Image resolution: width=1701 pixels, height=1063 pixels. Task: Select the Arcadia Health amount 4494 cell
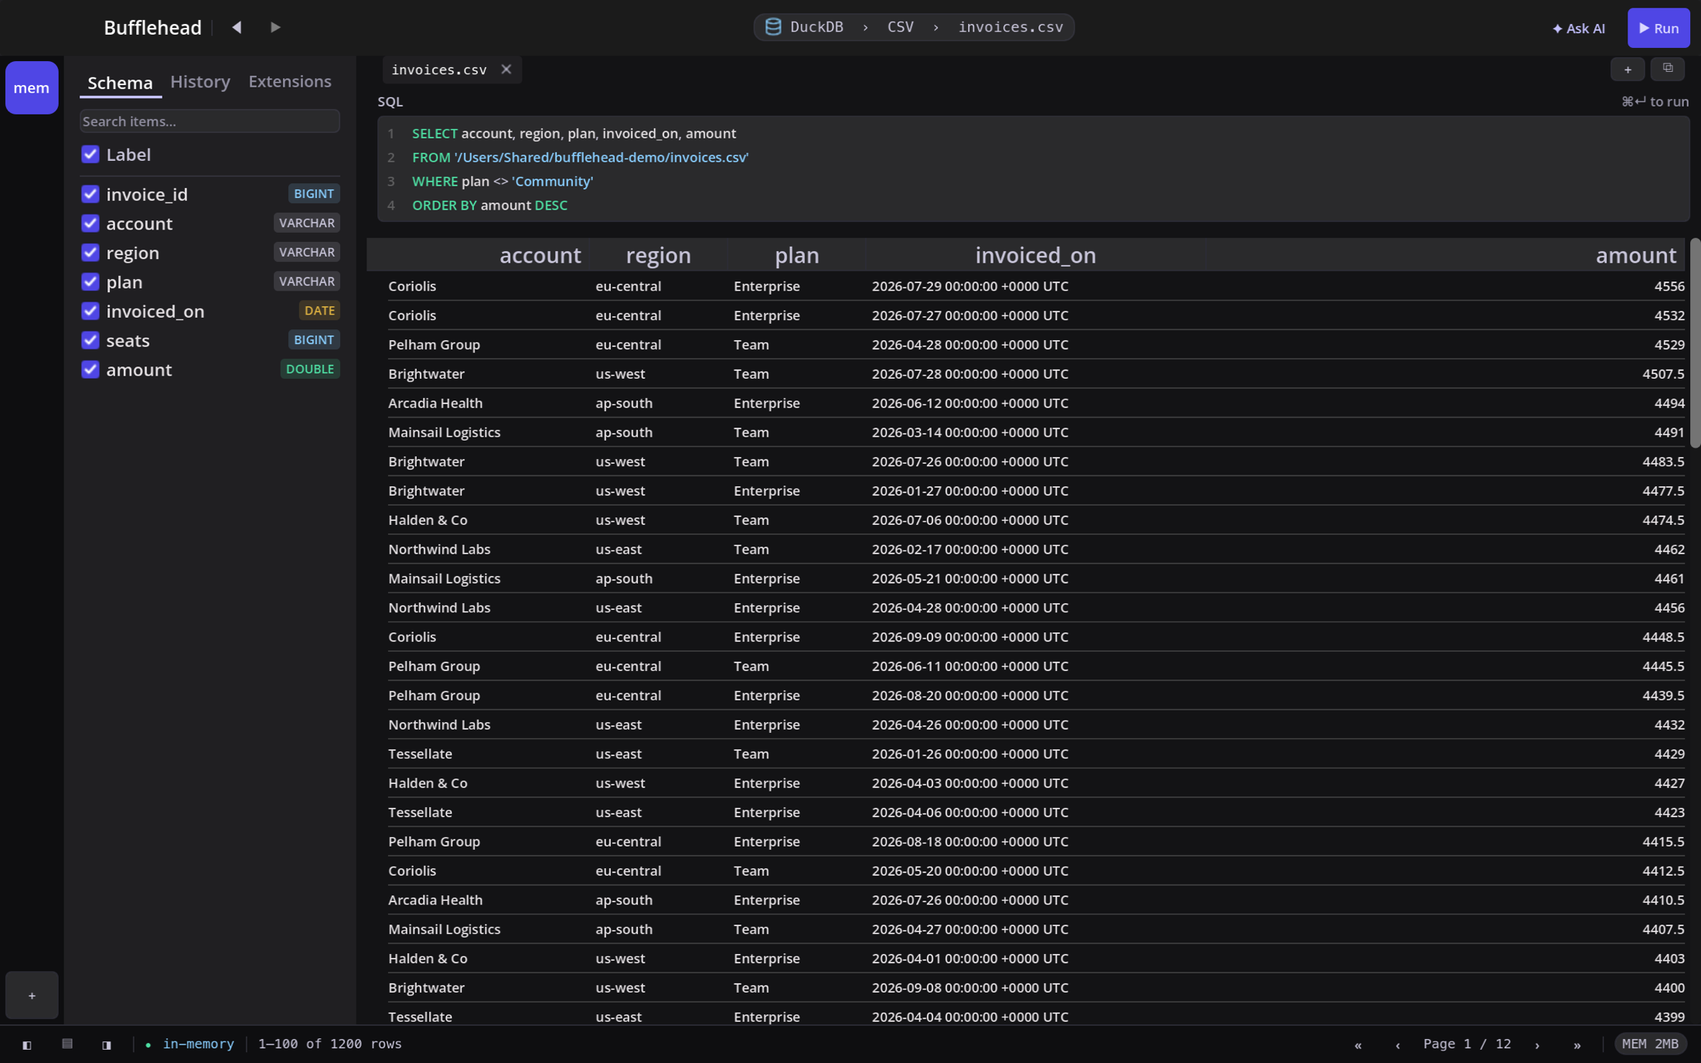tap(1669, 403)
